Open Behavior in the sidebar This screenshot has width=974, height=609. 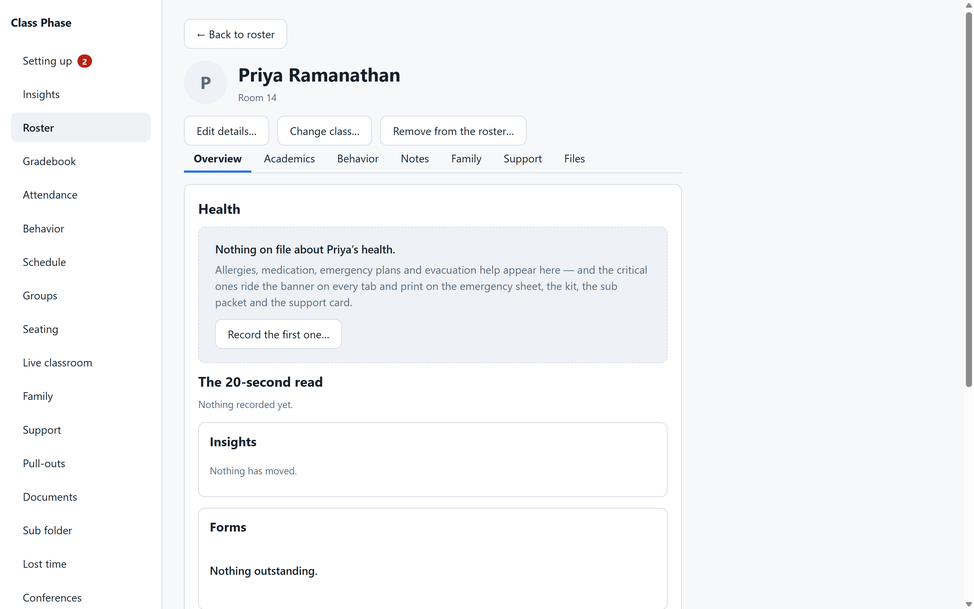(x=81, y=228)
